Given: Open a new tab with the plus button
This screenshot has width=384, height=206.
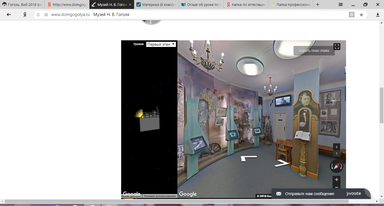Looking at the screenshot, I should click(x=318, y=4).
